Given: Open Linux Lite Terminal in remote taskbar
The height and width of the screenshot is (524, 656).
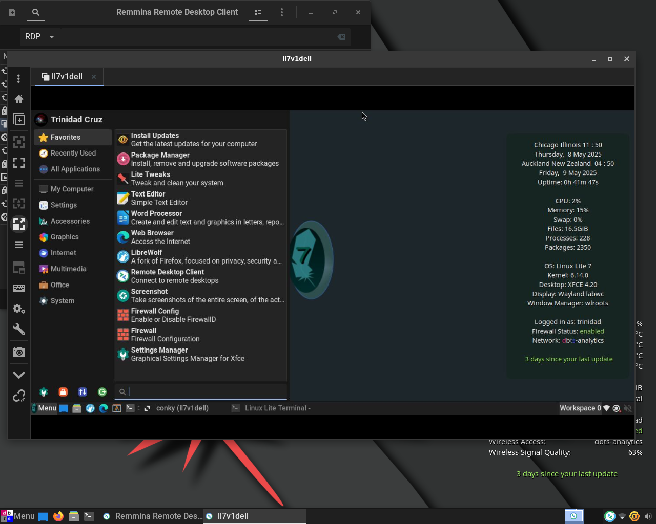Looking at the screenshot, I should point(272,408).
